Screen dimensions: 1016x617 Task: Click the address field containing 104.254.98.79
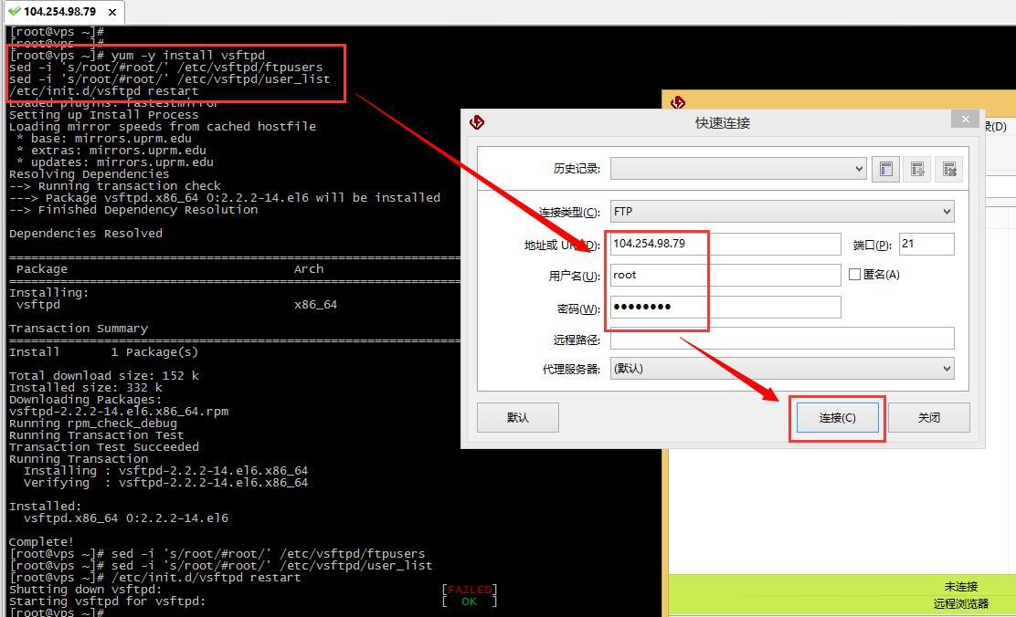point(725,244)
